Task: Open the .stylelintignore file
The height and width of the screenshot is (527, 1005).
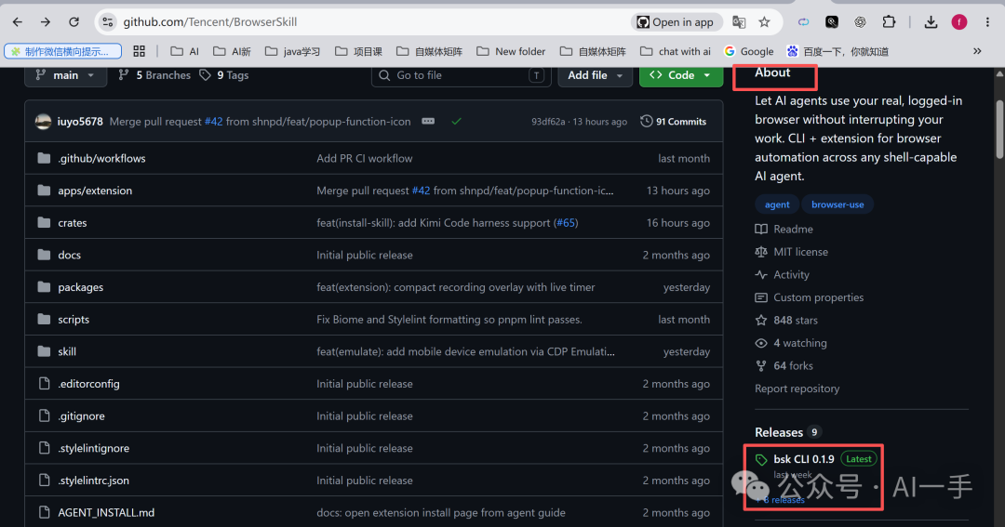Action: coord(93,448)
